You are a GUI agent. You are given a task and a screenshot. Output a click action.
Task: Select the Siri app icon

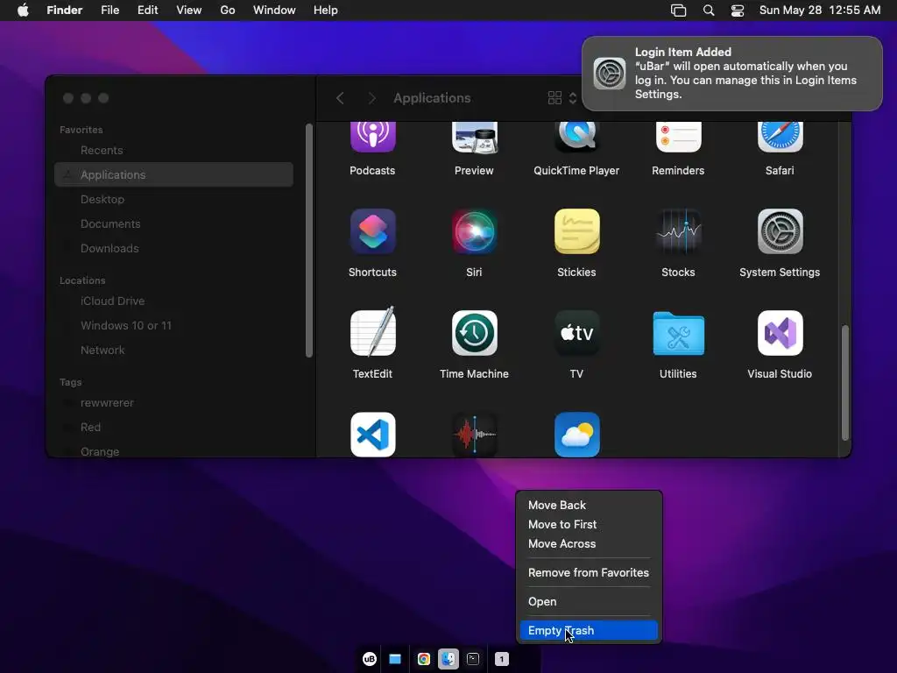[x=474, y=231]
